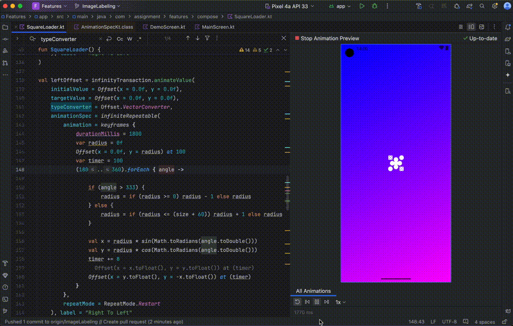The image size is (513, 326).
Task: Open the Commit tool window icon
Action: coord(5,39)
